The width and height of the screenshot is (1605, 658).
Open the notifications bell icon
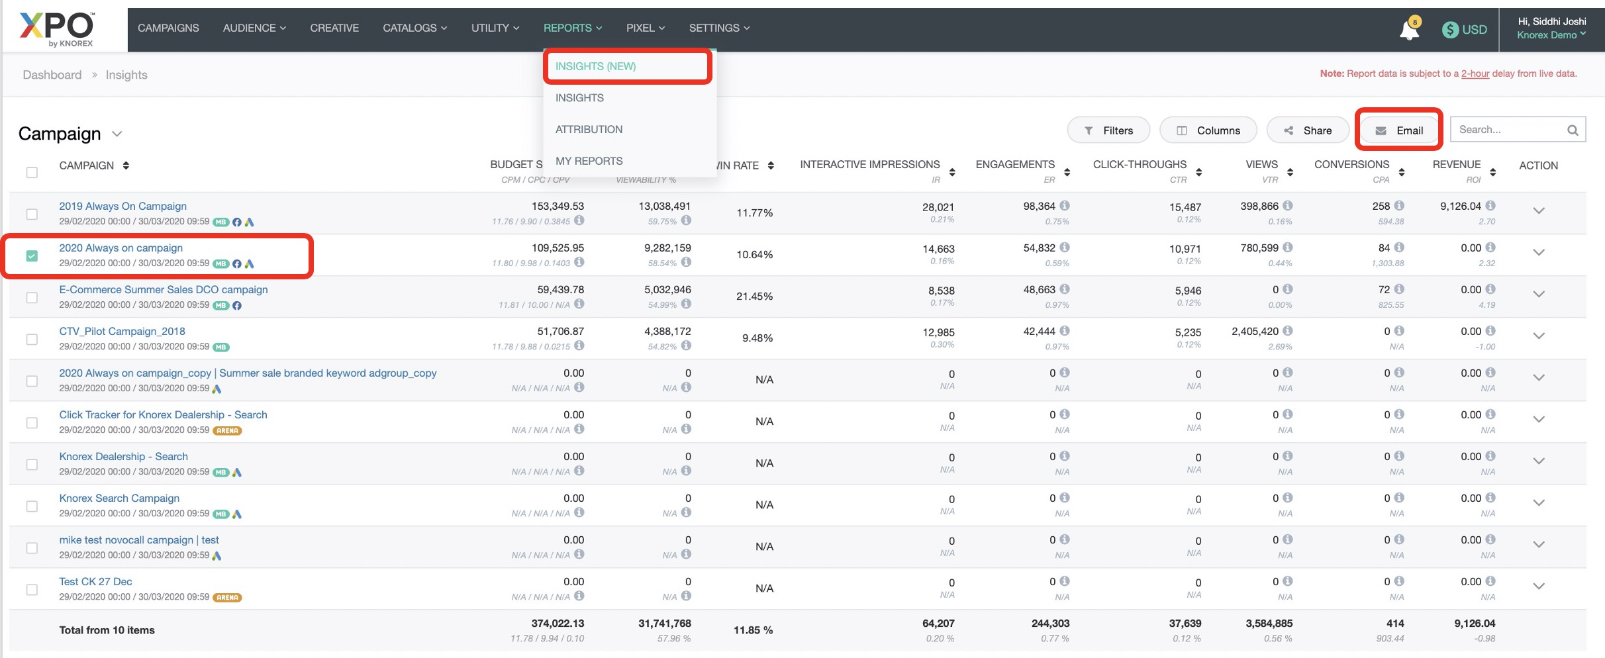coord(1409,30)
